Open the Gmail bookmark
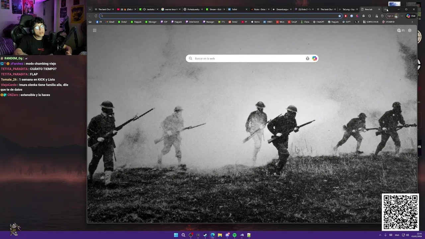 pos(110,22)
